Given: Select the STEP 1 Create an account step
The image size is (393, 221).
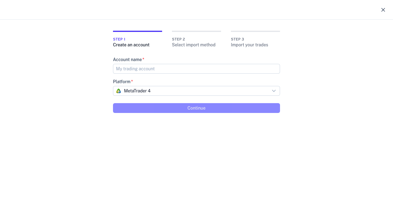Looking at the screenshot, I should [131, 42].
